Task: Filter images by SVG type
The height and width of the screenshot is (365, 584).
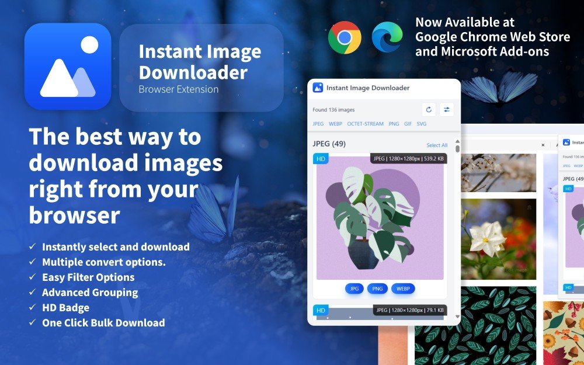Action: pos(421,124)
